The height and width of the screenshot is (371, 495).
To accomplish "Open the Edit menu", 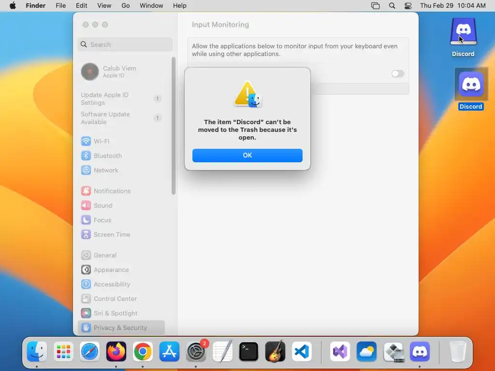I will tap(81, 6).
